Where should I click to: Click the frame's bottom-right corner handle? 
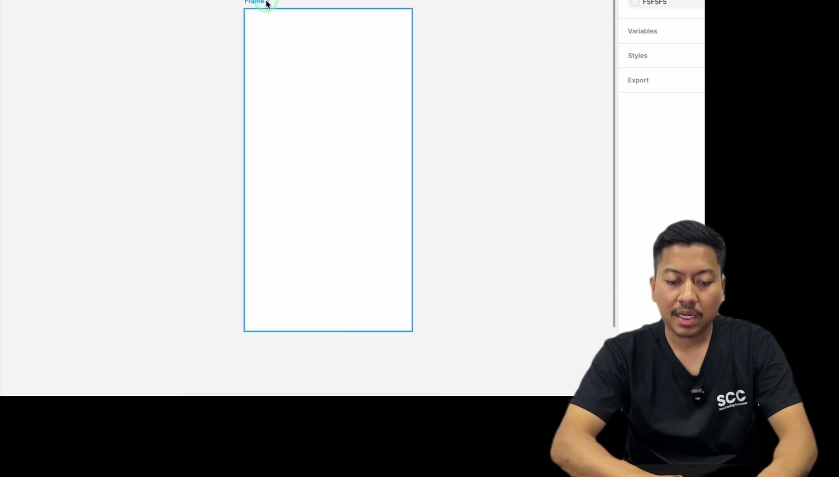412,331
